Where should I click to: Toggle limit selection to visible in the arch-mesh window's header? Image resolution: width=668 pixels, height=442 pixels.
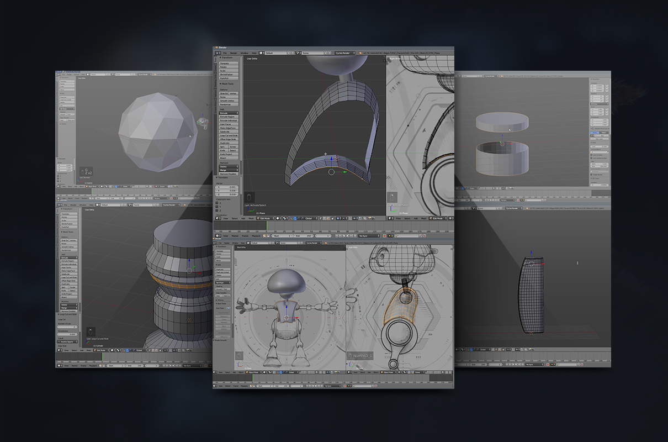pyautogui.click(x=332, y=218)
